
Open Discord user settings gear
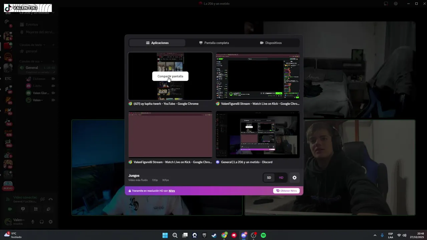click(51, 222)
